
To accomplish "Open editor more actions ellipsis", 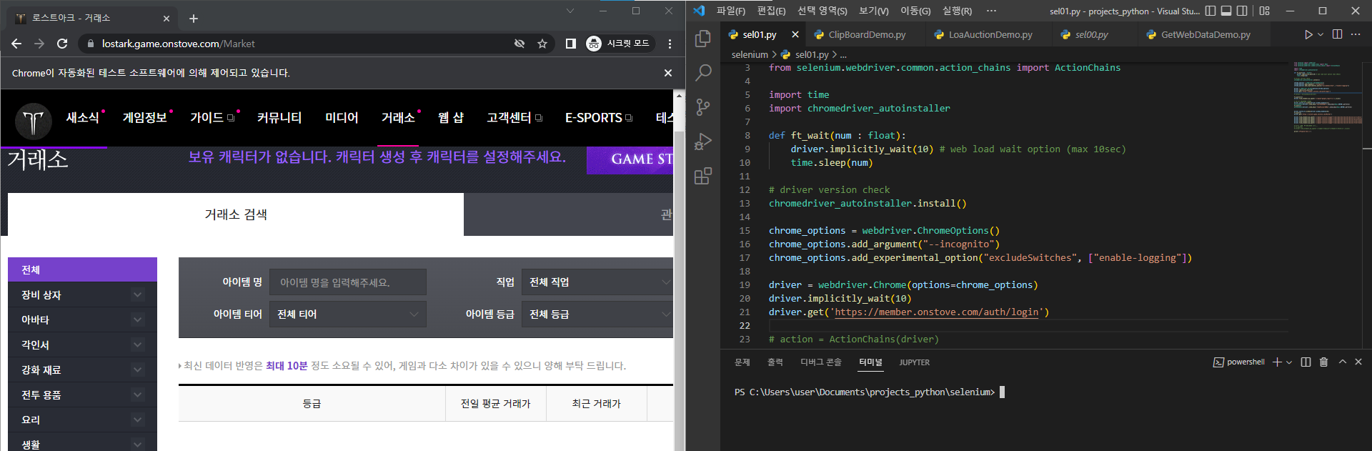I will tap(1356, 34).
